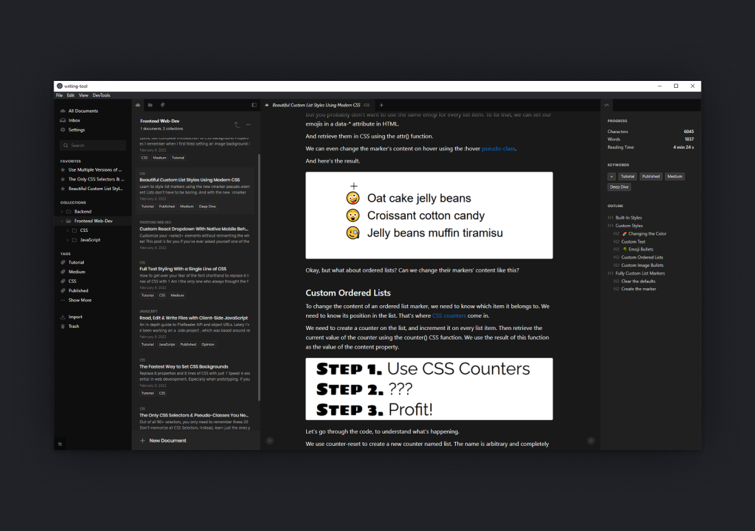Follow the CSS counters link
The image size is (755, 531).
pos(449,316)
